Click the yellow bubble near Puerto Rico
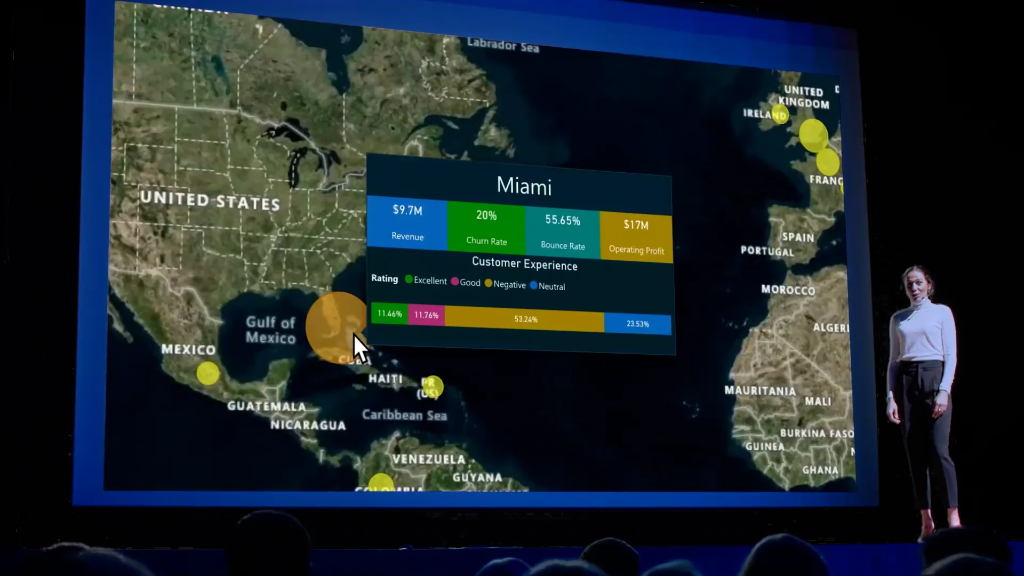1024x576 pixels. pos(432,386)
